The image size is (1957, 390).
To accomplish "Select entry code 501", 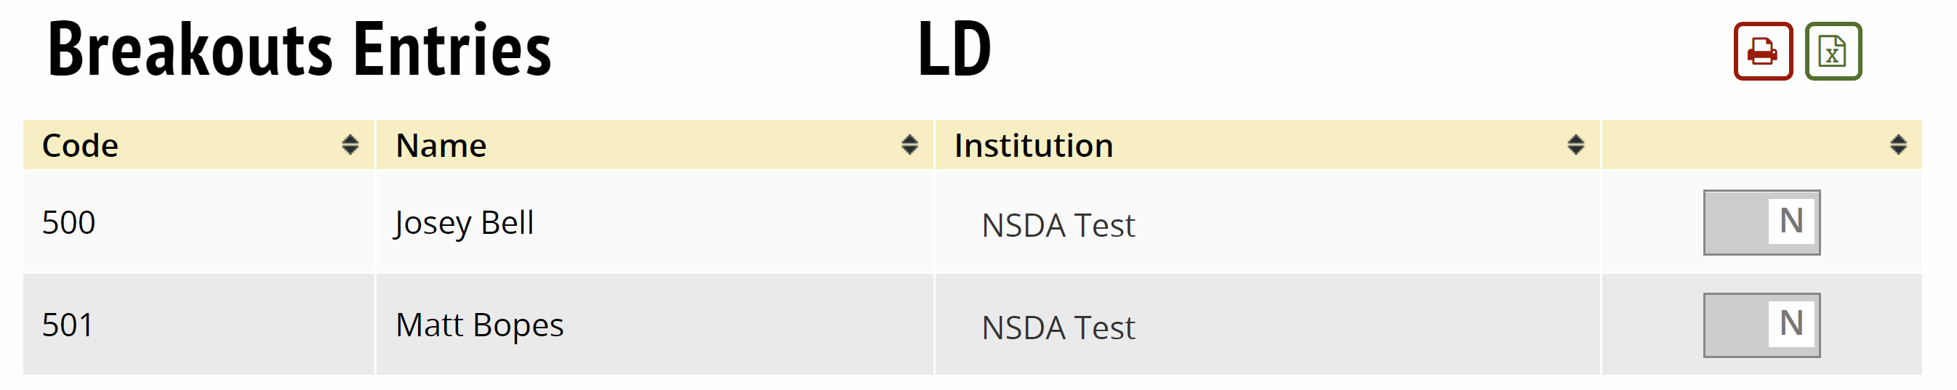I will [68, 325].
